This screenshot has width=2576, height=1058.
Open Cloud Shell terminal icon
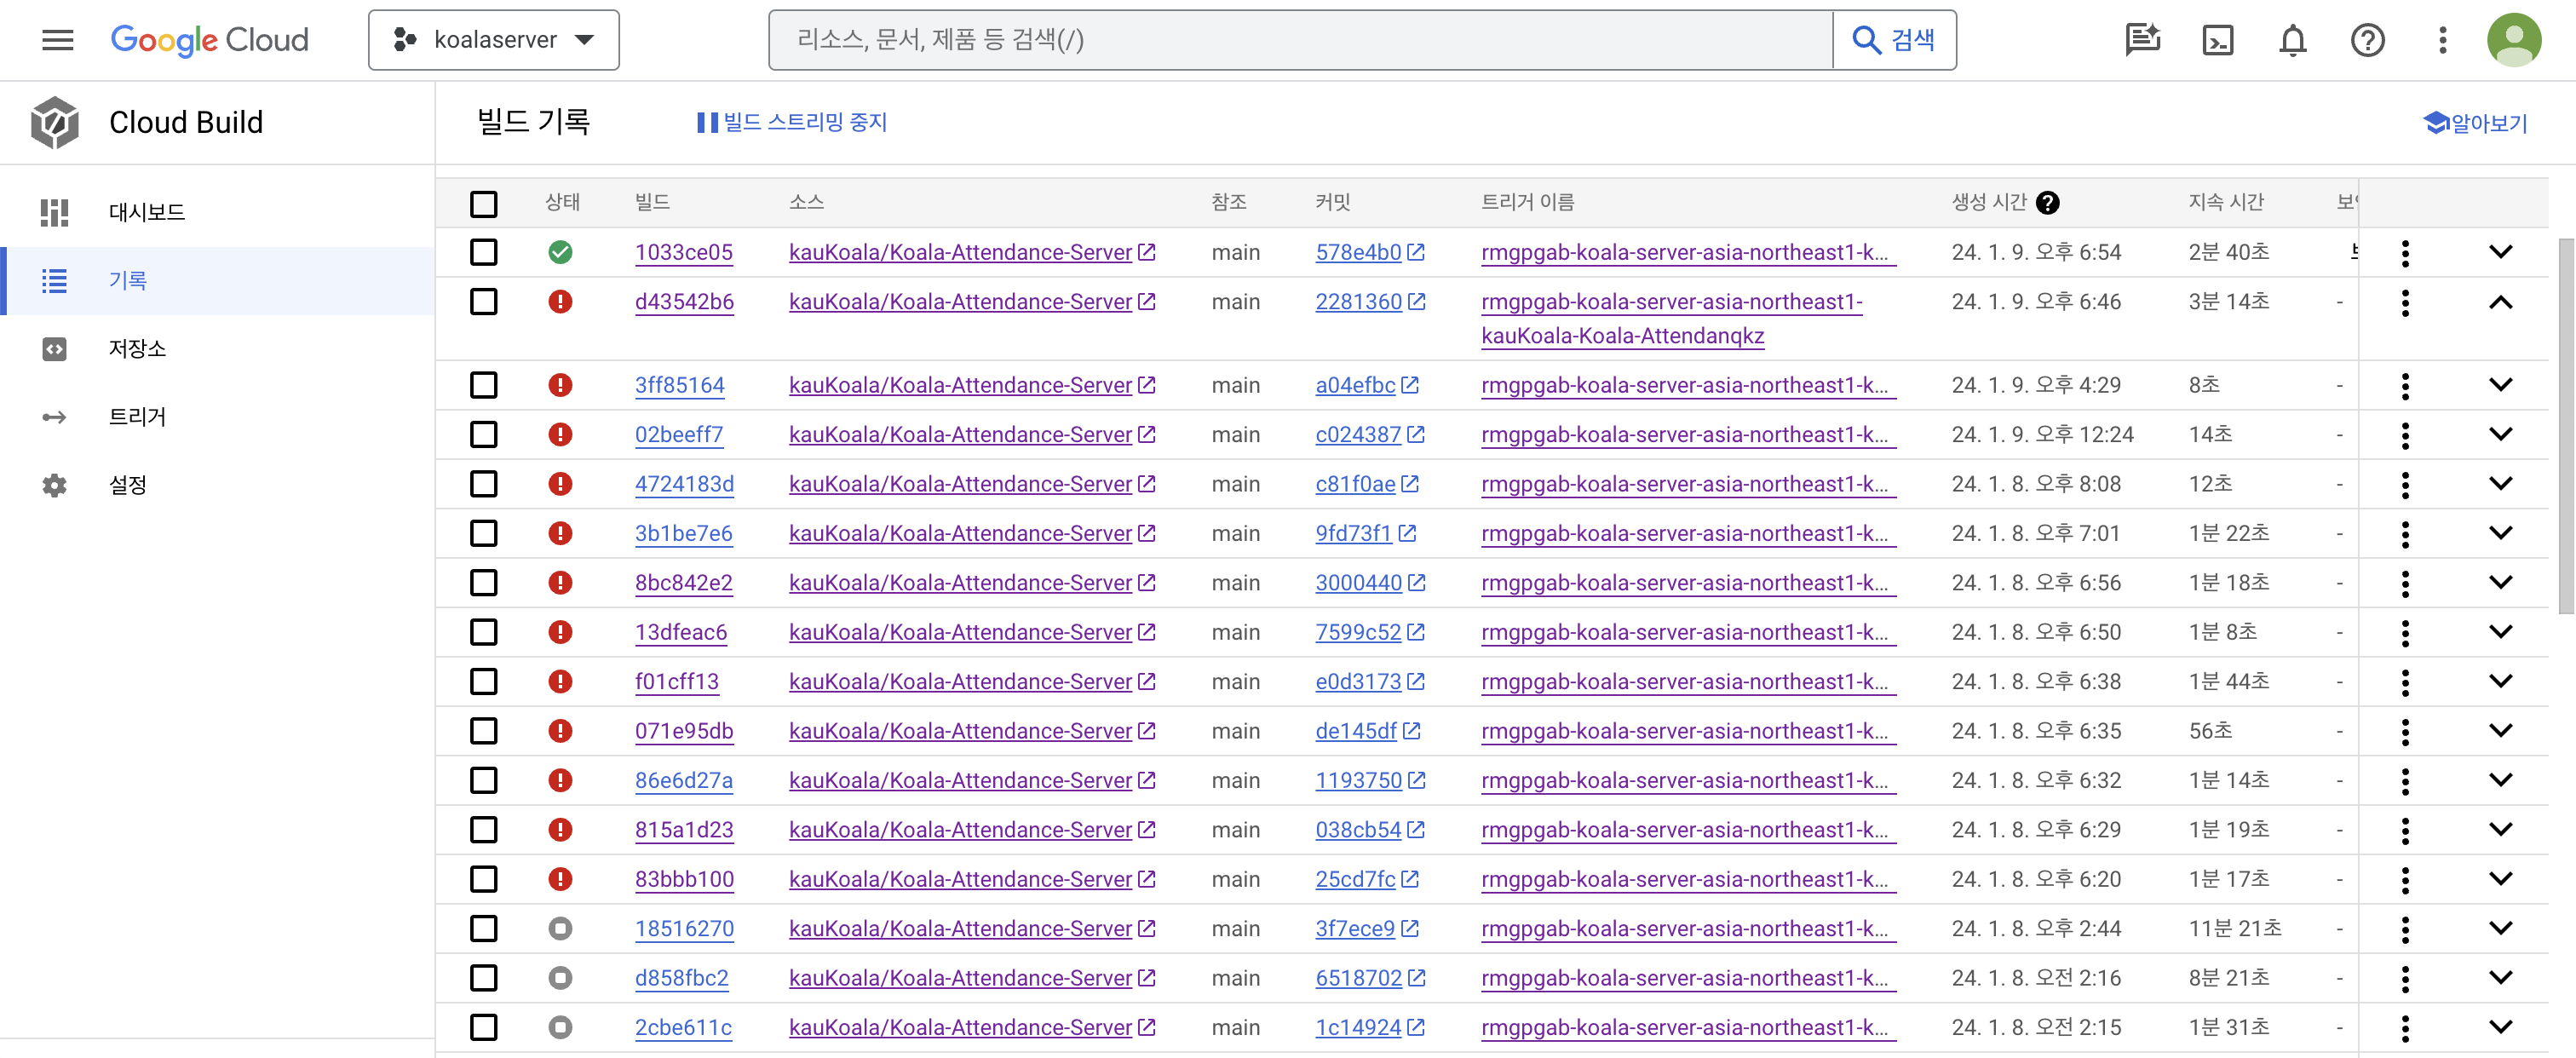tap(2217, 40)
